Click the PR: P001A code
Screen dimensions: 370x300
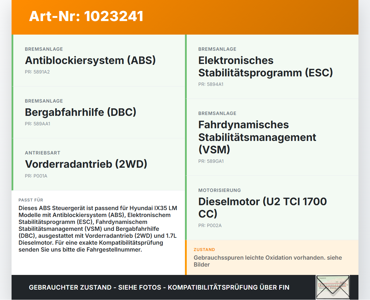click(36, 176)
